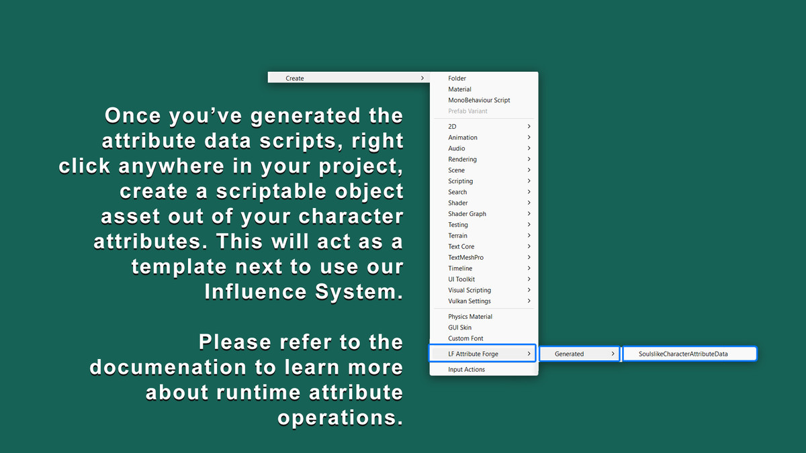Expand the Rendering submenu
The height and width of the screenshot is (453, 806).
(x=528, y=159)
